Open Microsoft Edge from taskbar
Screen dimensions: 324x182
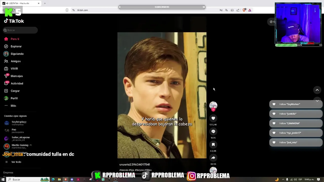point(53,179)
